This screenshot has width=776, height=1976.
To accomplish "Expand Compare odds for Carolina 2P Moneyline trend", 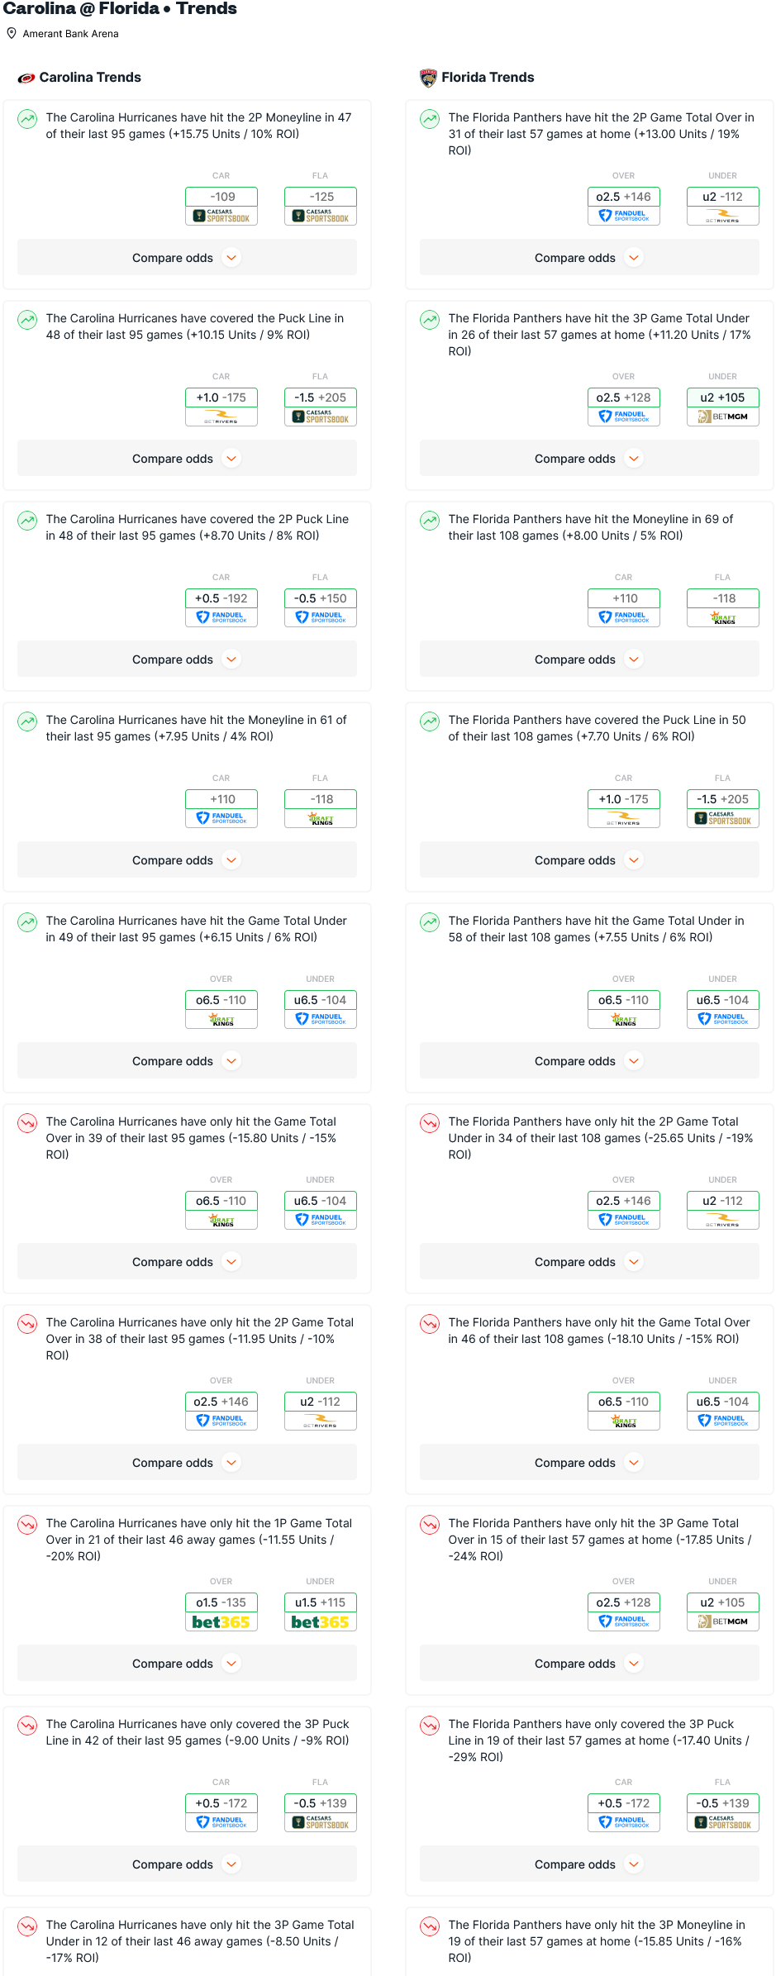I will [187, 258].
